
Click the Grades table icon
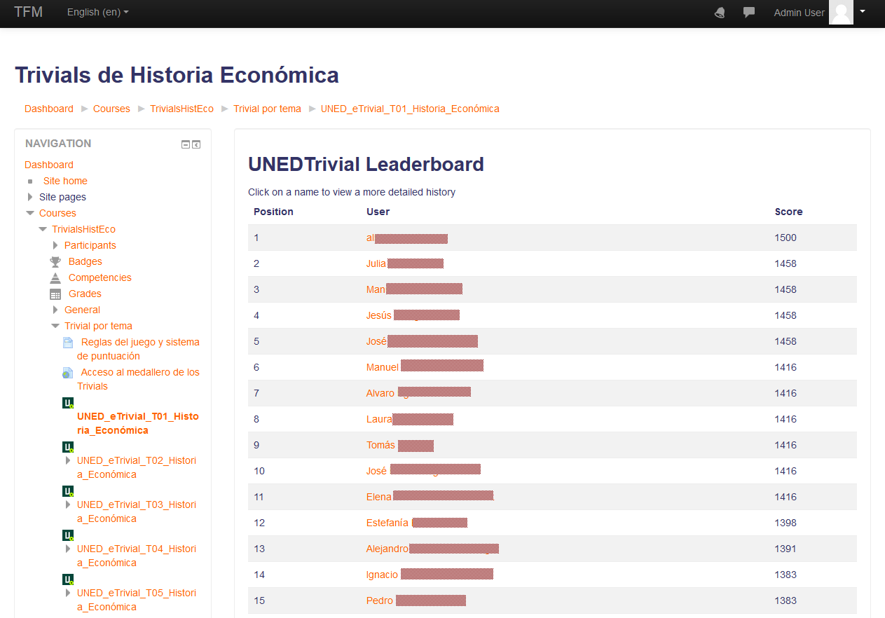tap(55, 294)
